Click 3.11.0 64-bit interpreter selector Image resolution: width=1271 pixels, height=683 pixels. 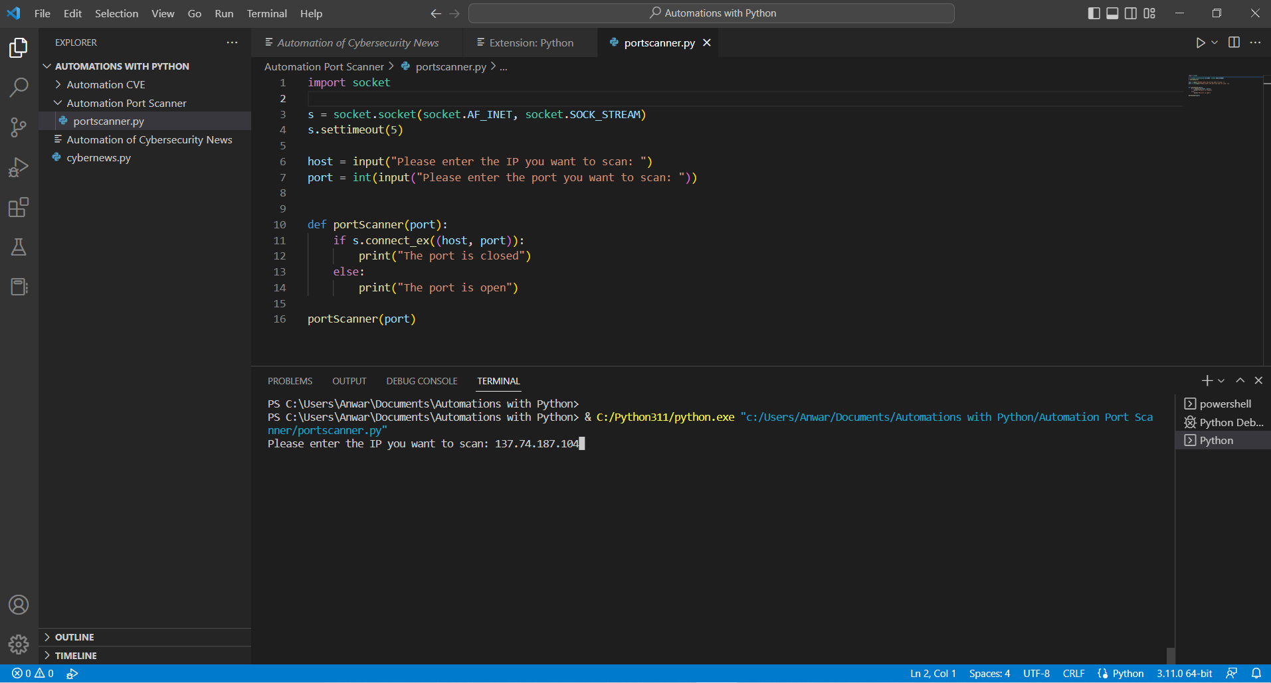click(x=1184, y=673)
